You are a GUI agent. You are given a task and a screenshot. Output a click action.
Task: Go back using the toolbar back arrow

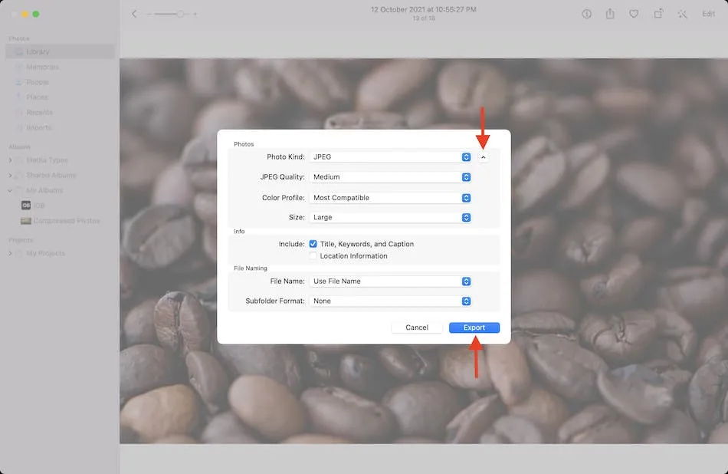(x=134, y=14)
